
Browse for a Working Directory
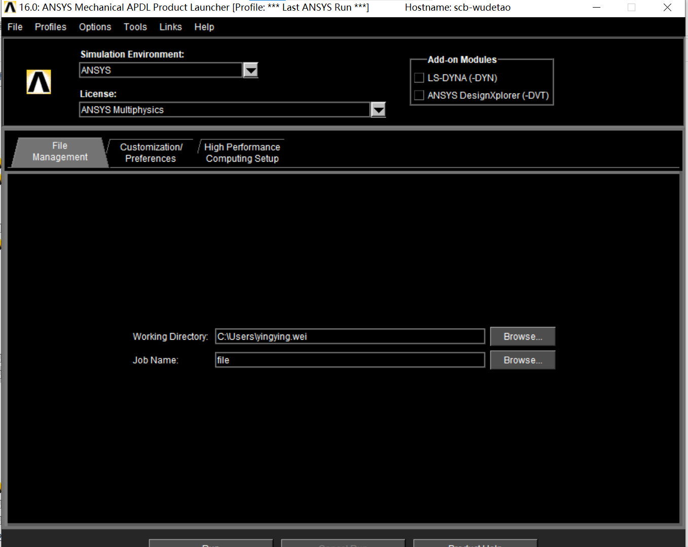(522, 336)
